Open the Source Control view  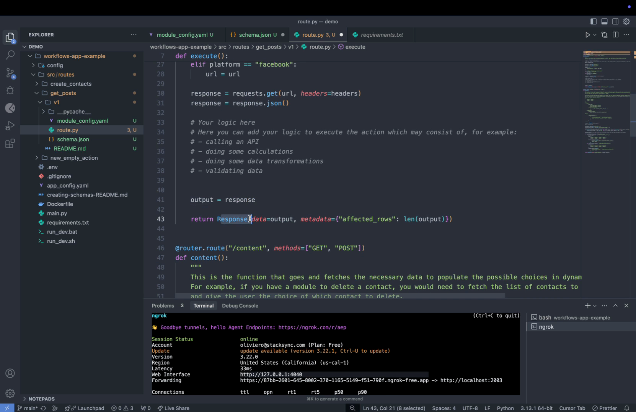[x=10, y=73]
